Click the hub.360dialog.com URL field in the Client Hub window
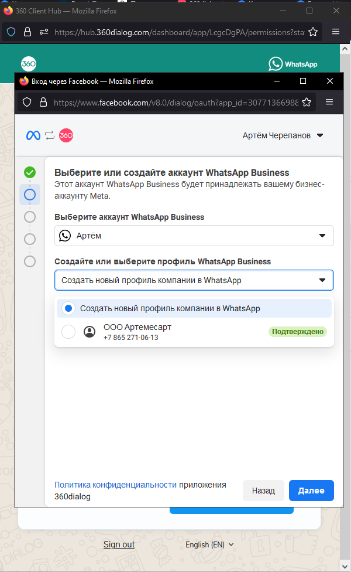Screen dimensions: 351x572 179,32
